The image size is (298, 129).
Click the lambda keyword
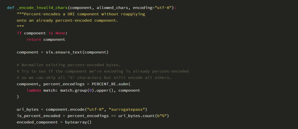[34, 90]
